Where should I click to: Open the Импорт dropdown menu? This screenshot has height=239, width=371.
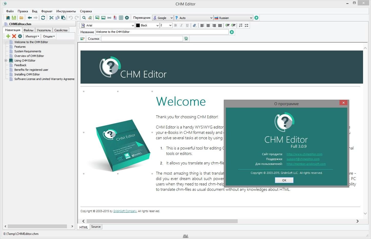click(32, 36)
